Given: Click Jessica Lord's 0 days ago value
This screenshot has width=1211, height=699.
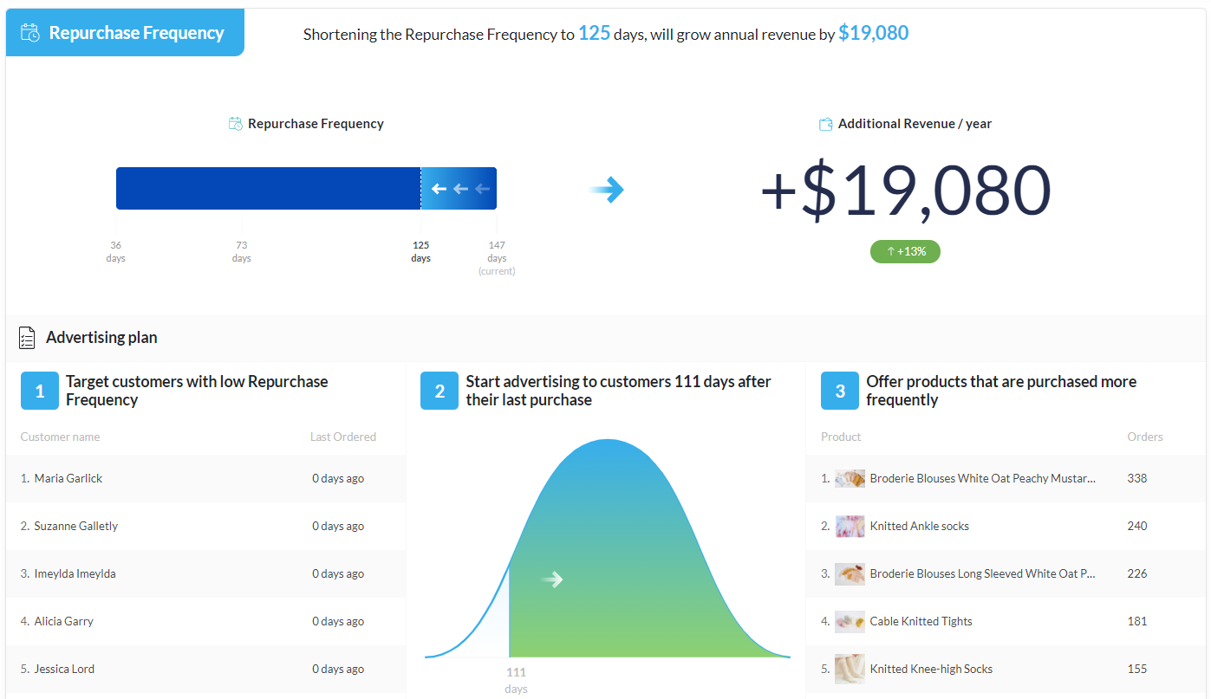Looking at the screenshot, I should point(338,669).
